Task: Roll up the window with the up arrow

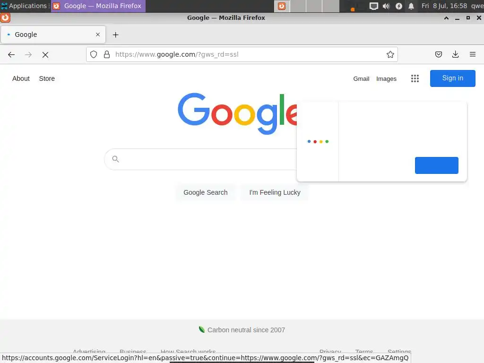Action: coord(446,18)
